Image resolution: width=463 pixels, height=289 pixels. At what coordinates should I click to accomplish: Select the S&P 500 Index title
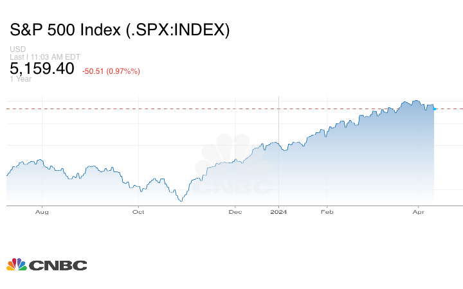pyautogui.click(x=120, y=30)
